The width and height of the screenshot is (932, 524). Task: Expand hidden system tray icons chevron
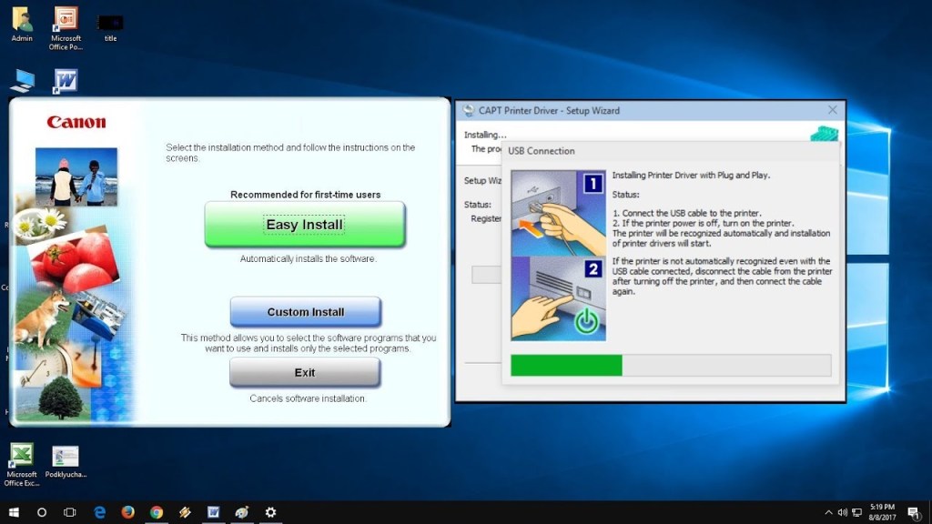coord(828,512)
